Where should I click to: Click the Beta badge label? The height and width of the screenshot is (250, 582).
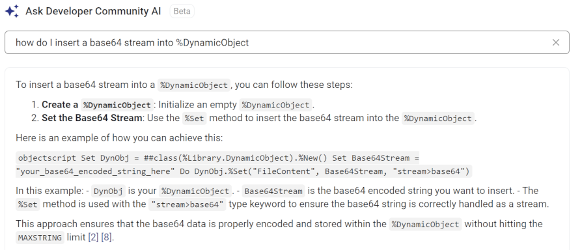(182, 11)
